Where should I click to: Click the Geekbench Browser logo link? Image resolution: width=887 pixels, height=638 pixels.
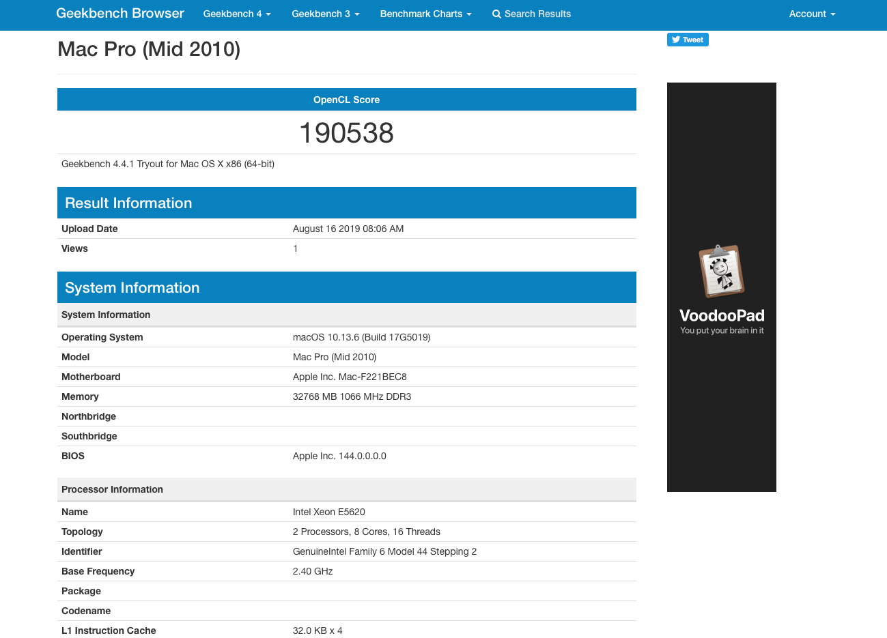(x=120, y=14)
